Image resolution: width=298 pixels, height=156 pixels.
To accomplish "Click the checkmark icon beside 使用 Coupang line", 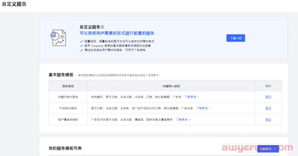I will pyautogui.click(x=82, y=46).
